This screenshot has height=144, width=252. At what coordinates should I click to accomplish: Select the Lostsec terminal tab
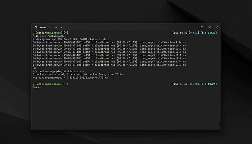point(42,27)
